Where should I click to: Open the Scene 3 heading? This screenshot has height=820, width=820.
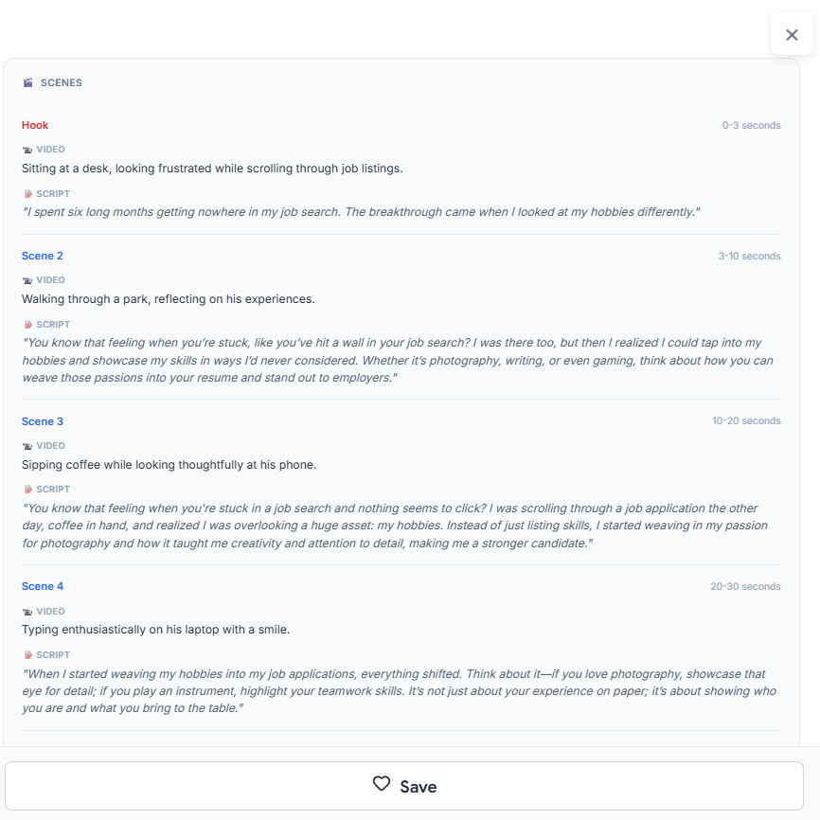(x=43, y=421)
